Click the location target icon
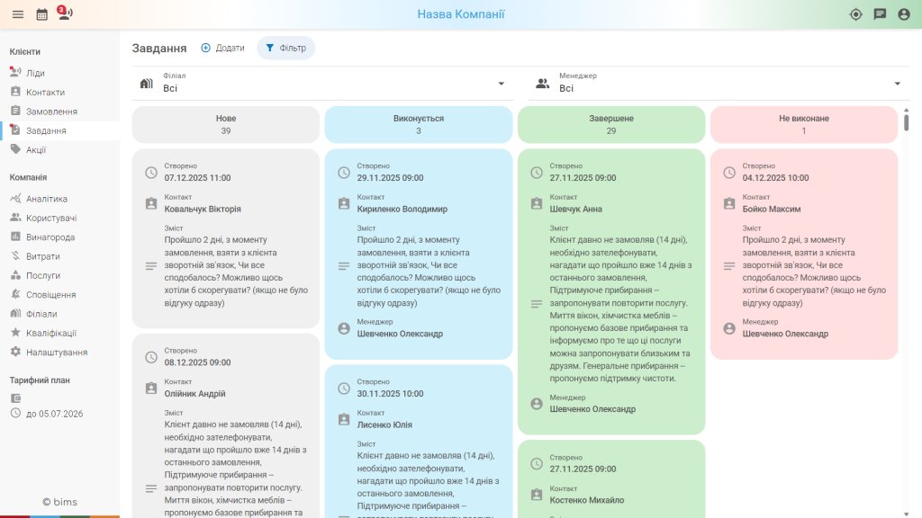The height and width of the screenshot is (518, 922). coord(855,14)
